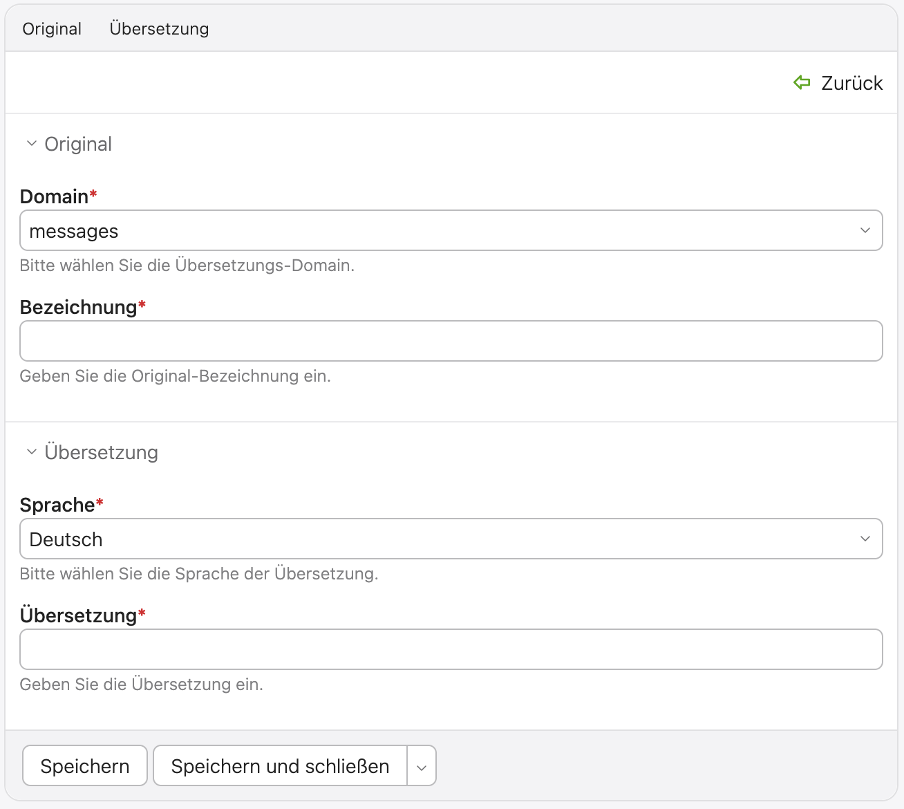Screen dimensions: 904x809
Task: Open the Sprache dropdown showing Deutsch
Action: point(442,539)
